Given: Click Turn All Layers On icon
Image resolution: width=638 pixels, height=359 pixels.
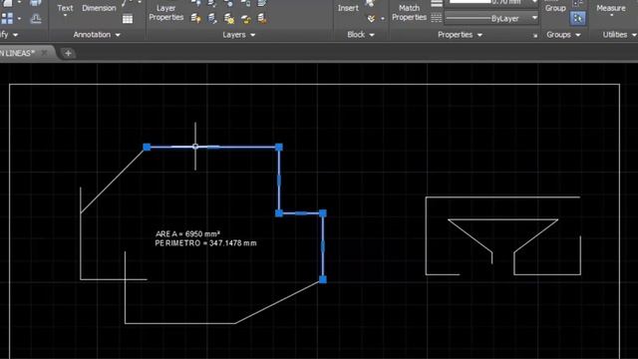Looking at the screenshot, I should click(x=195, y=18).
